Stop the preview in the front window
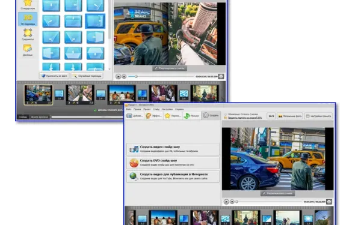This screenshot has width=361, height=225. pos(232,202)
